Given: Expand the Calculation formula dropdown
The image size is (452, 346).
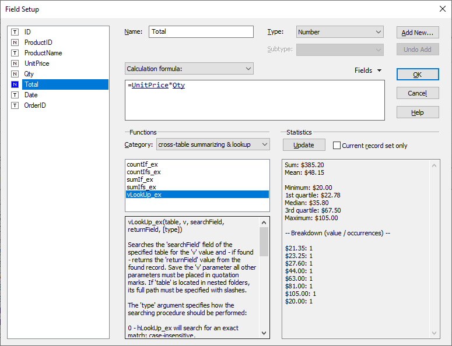Looking at the screenshot, I should [189, 69].
